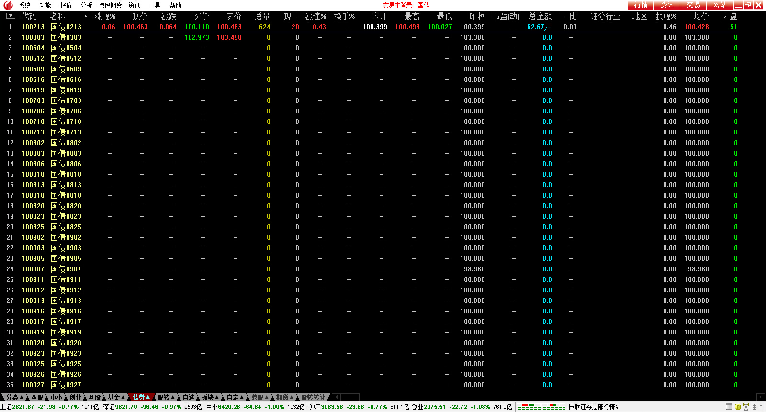The height and width of the screenshot is (412, 766).
Task: Click the double up-arrow icon in status bar
Action: tap(755, 407)
